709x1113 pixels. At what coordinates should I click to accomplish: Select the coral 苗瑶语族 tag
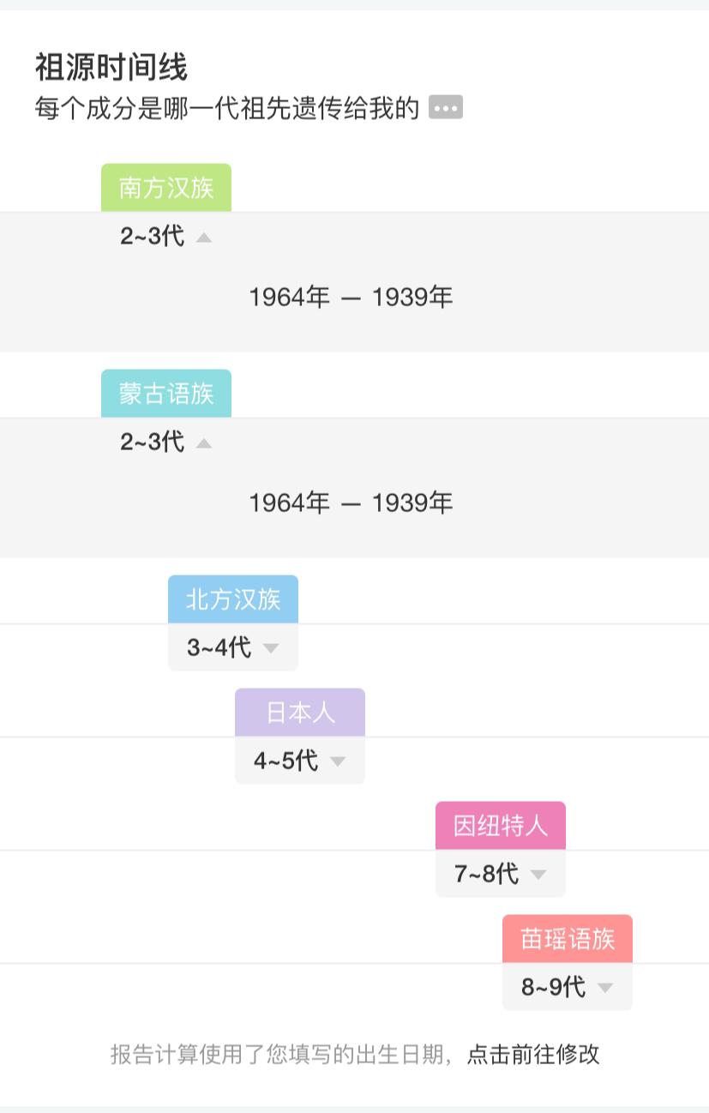(x=568, y=939)
